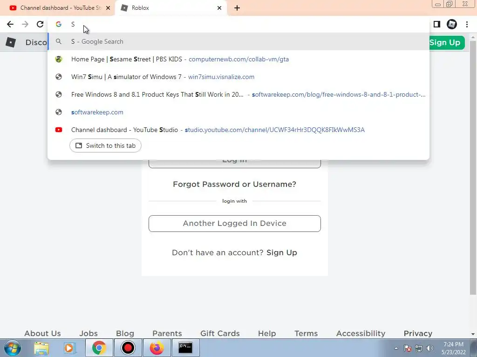Click the browser back arrow
Viewport: 477px width, 357px height.
10,24
